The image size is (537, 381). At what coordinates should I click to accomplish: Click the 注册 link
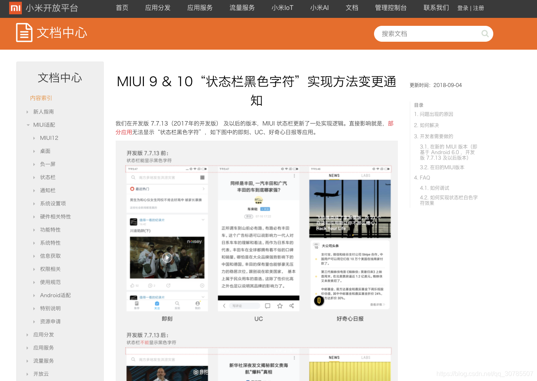[479, 8]
